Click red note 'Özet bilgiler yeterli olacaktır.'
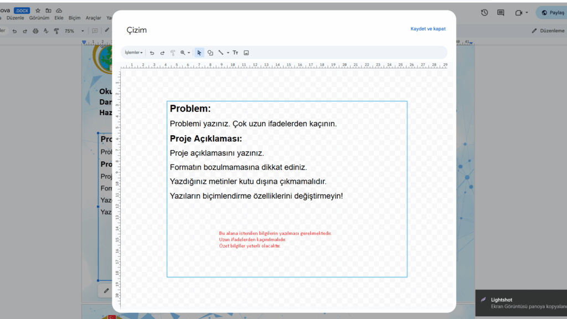This screenshot has width=567, height=319. click(250, 246)
